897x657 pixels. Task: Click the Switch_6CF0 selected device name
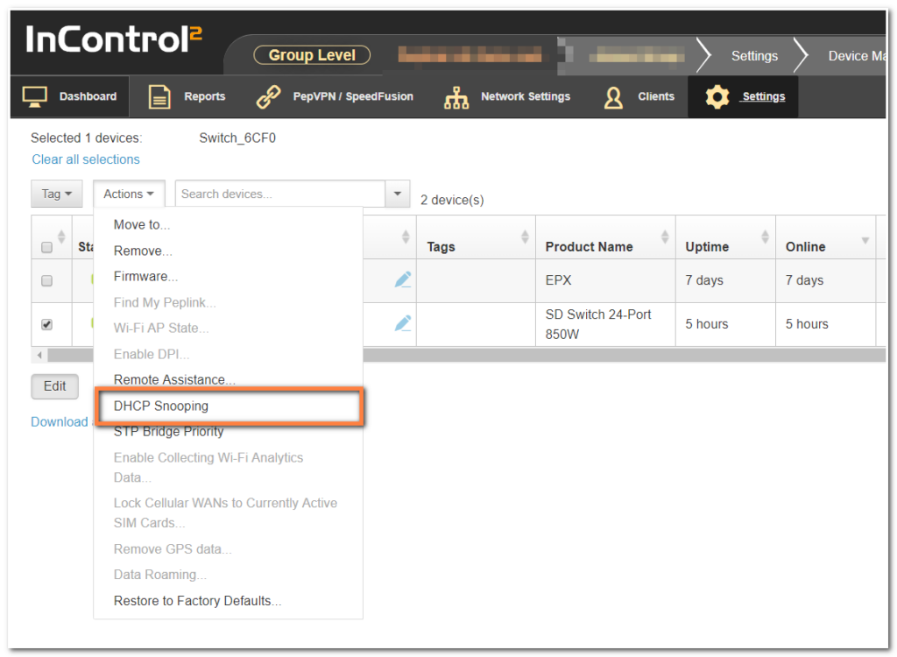[x=237, y=138]
